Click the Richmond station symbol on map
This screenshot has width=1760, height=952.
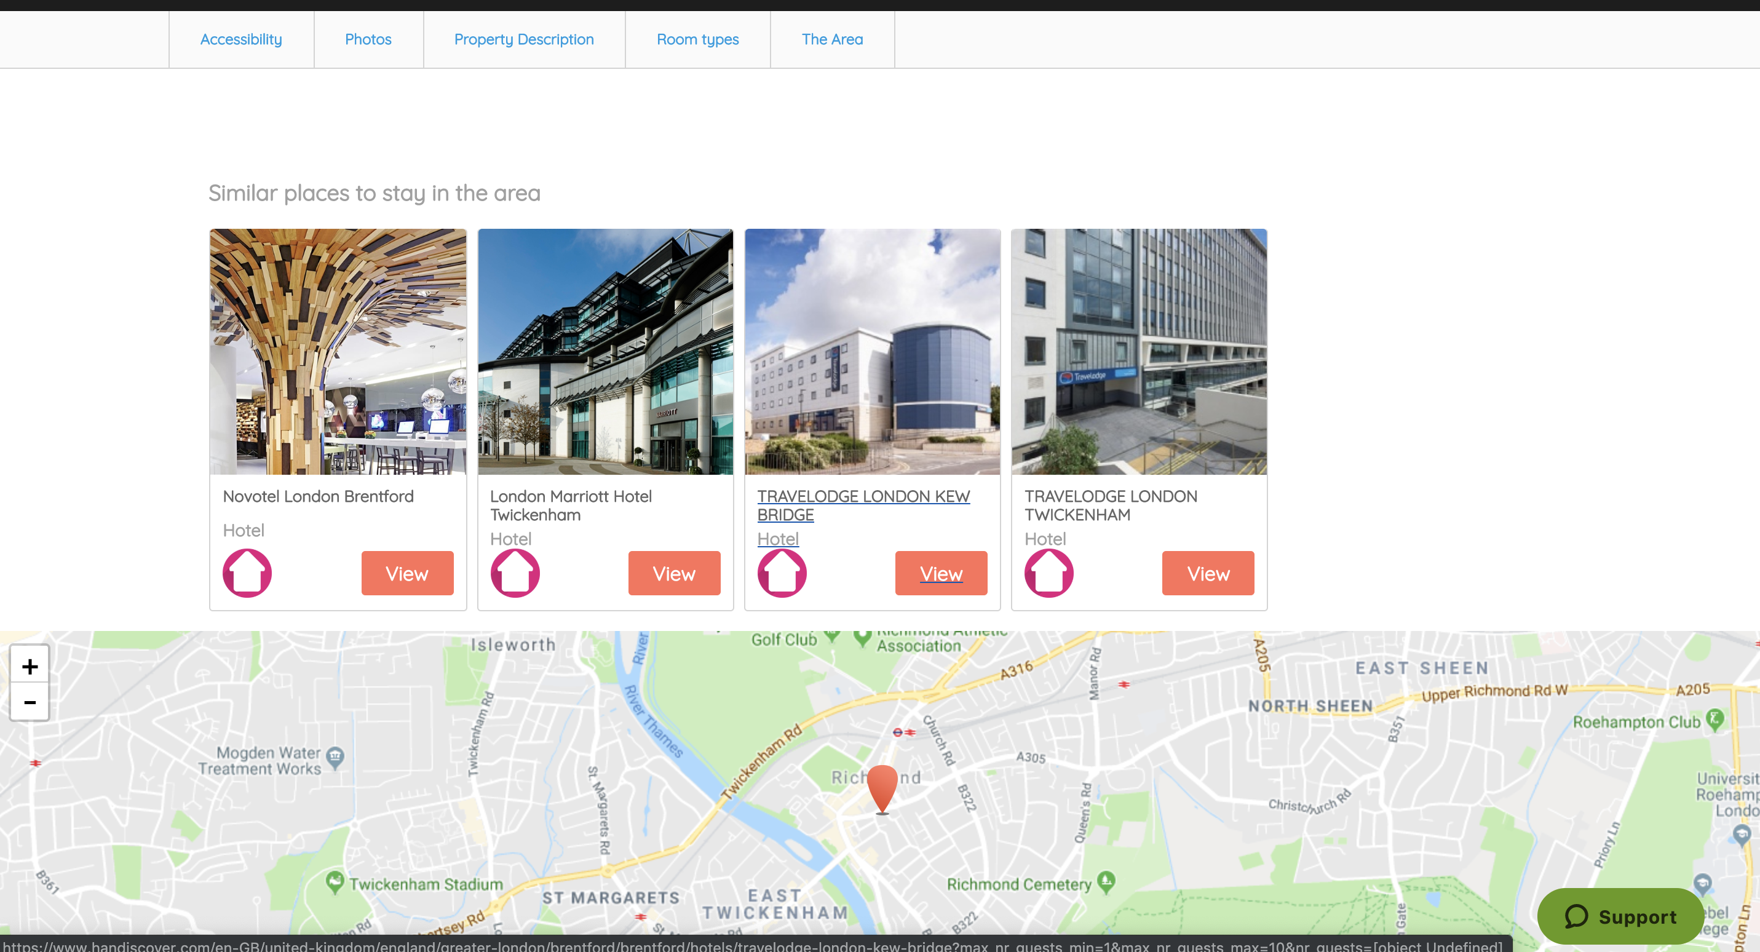[903, 732]
